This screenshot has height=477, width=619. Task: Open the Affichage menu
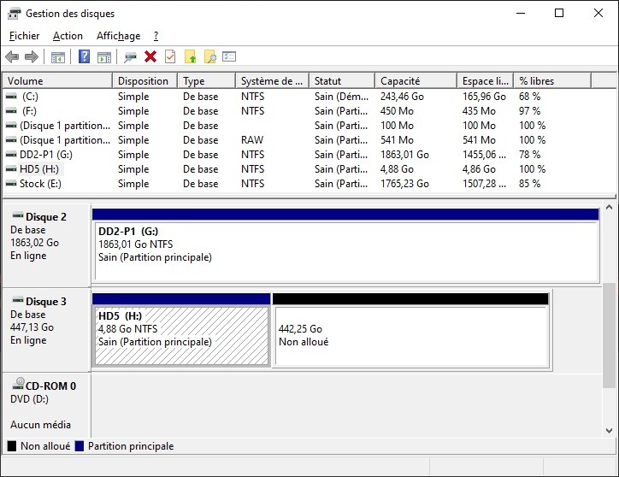(118, 36)
